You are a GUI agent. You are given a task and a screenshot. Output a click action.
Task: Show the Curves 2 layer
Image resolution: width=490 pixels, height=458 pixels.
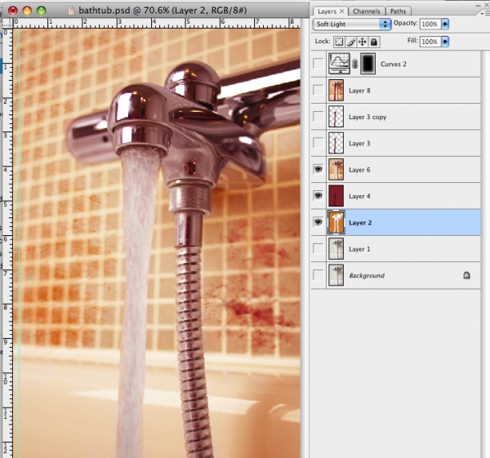(x=318, y=64)
